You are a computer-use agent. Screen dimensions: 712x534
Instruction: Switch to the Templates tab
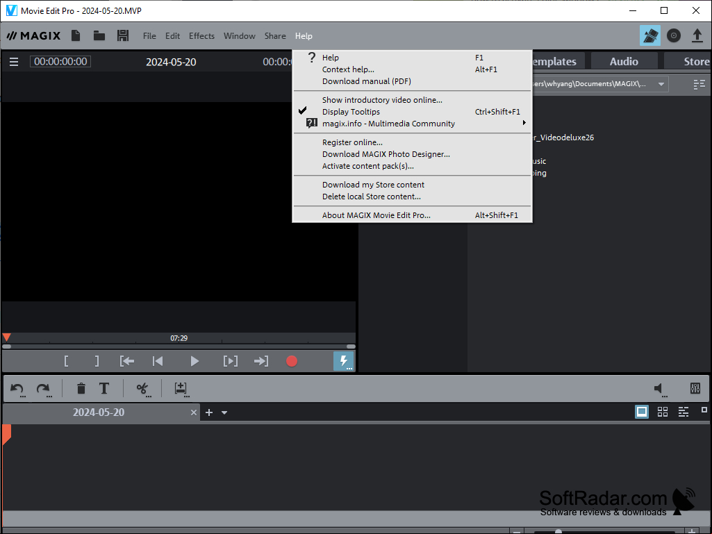pos(558,61)
